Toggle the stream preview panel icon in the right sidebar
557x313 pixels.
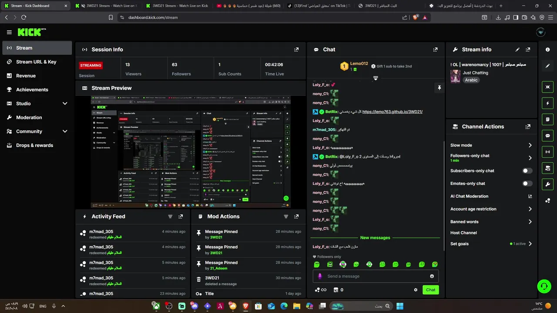(x=547, y=87)
